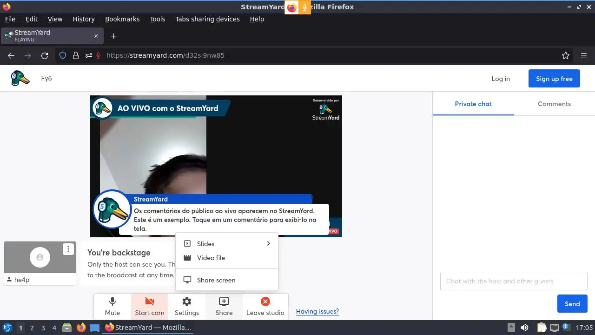The image size is (595, 335).
Task: Leave studio with the red X button
Action: (265, 306)
